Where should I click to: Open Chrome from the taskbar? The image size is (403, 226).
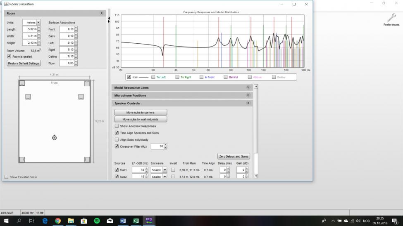58,221
